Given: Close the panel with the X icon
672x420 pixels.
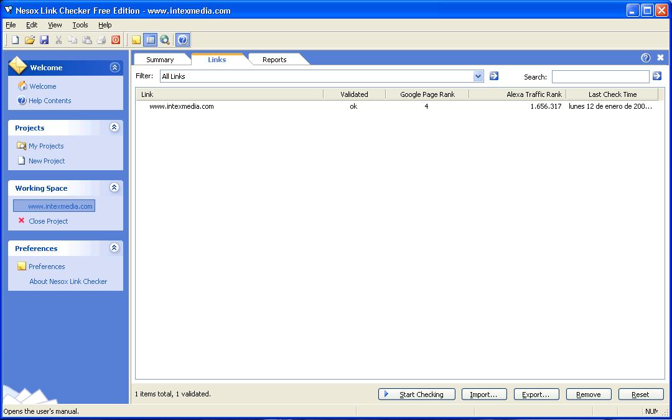Looking at the screenshot, I should tap(660, 57).
